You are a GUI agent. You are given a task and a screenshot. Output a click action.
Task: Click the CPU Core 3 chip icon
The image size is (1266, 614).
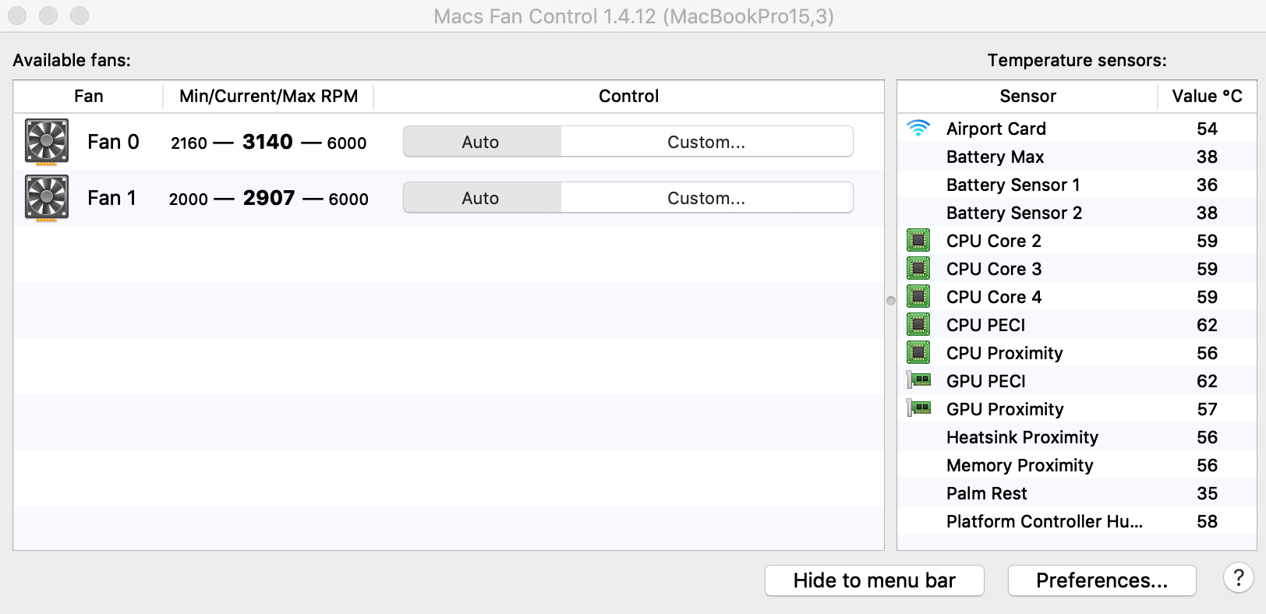(x=918, y=269)
